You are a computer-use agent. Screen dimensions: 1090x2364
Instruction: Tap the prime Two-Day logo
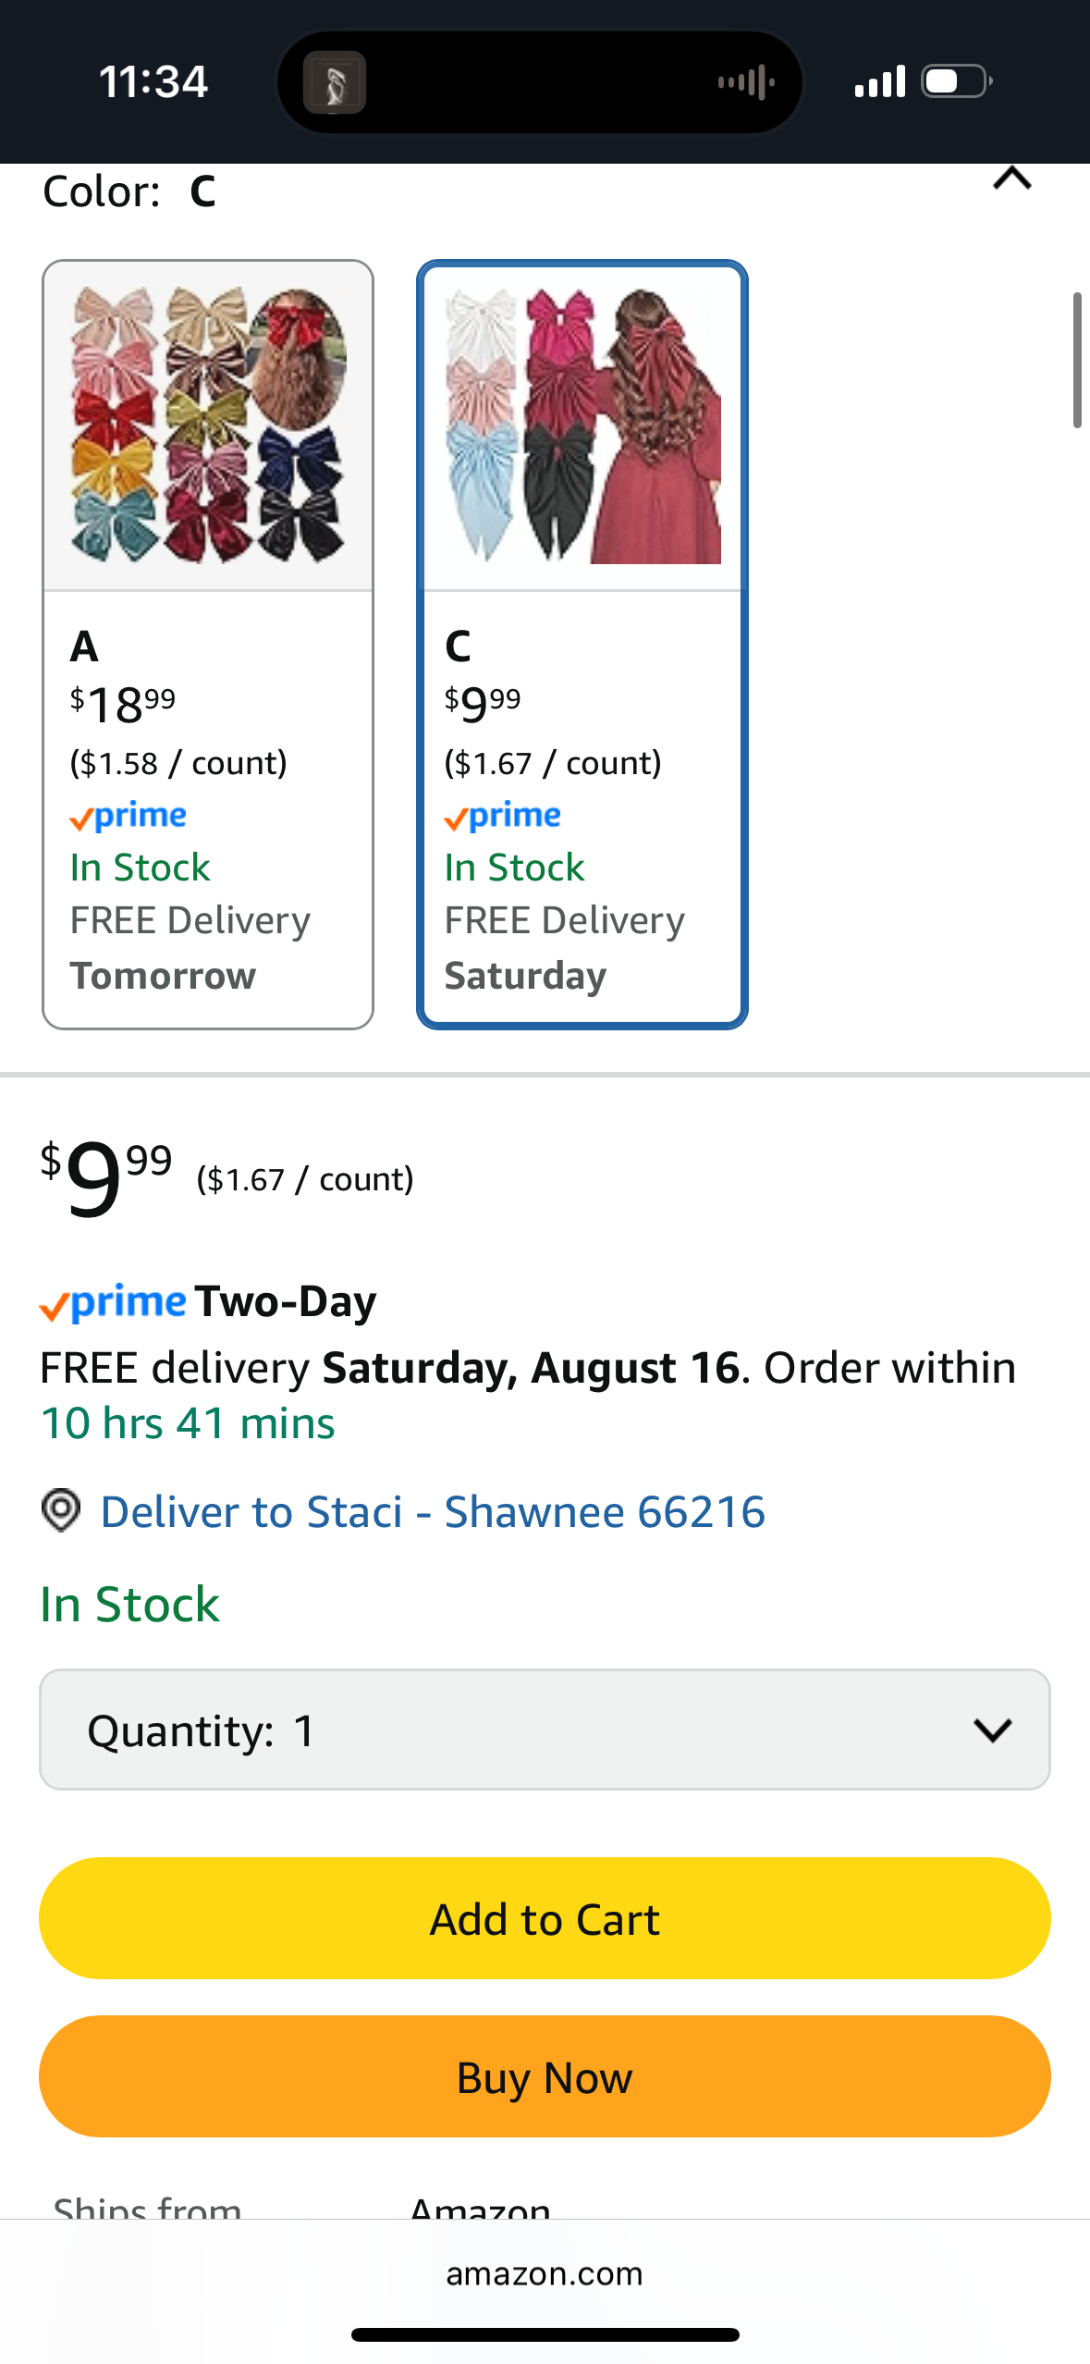(208, 1302)
